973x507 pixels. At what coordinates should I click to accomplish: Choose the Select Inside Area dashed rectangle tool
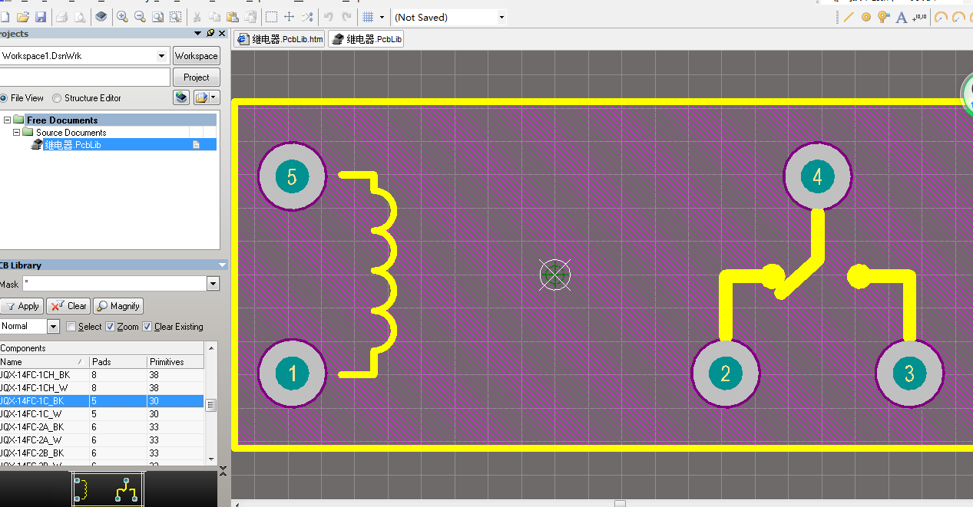coord(272,17)
